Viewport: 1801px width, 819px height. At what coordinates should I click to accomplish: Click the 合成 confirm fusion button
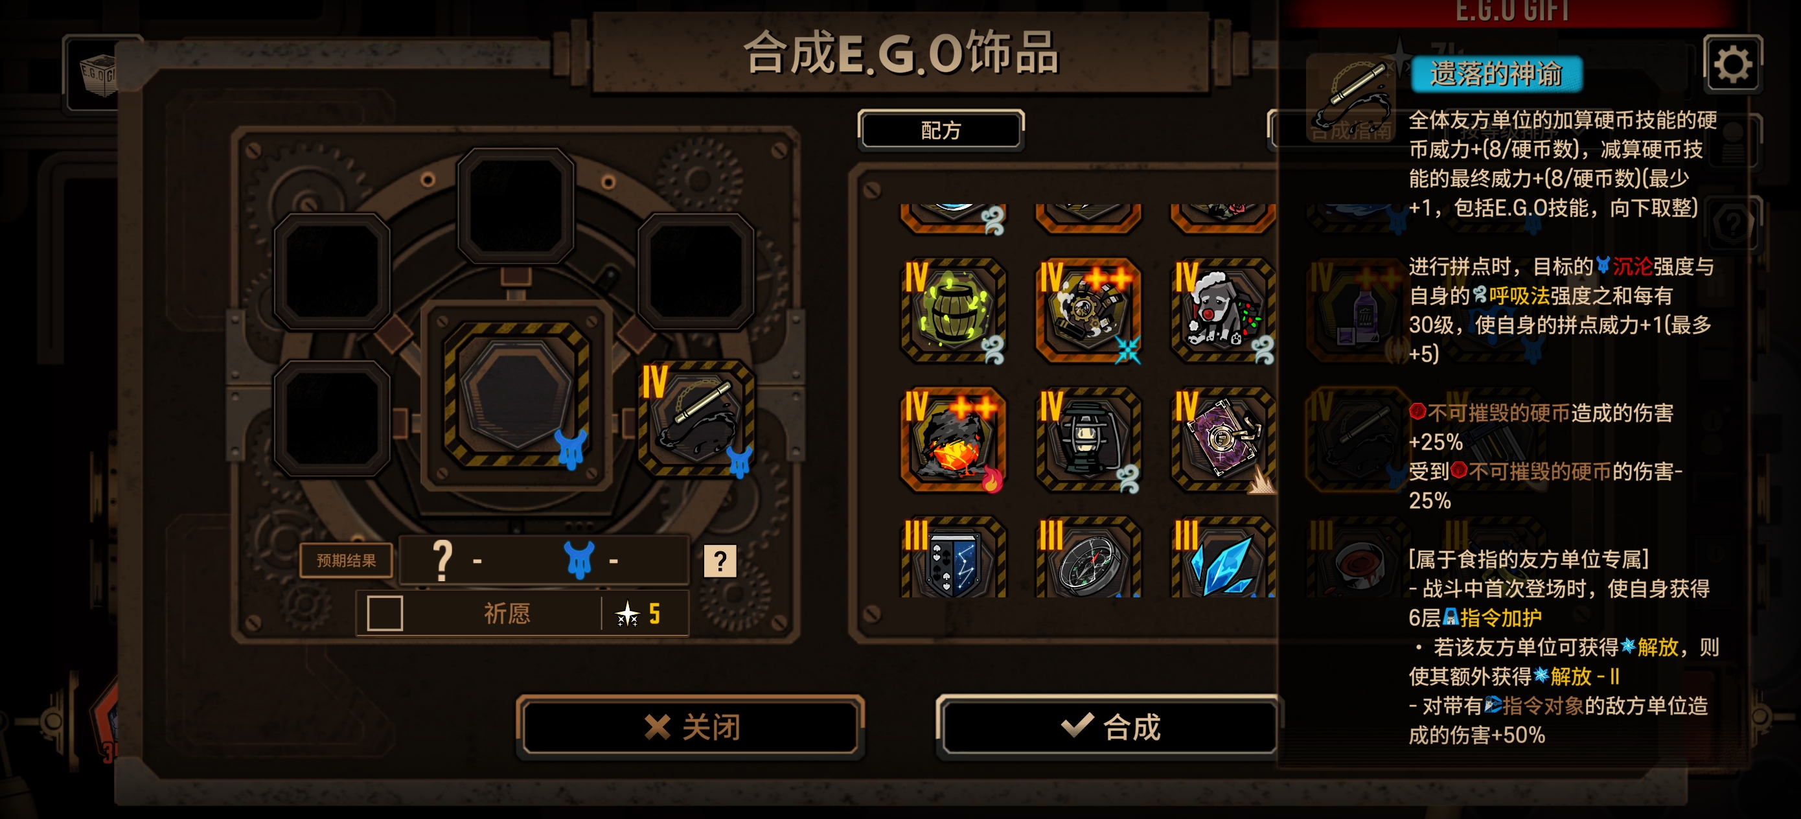[x=1110, y=728]
